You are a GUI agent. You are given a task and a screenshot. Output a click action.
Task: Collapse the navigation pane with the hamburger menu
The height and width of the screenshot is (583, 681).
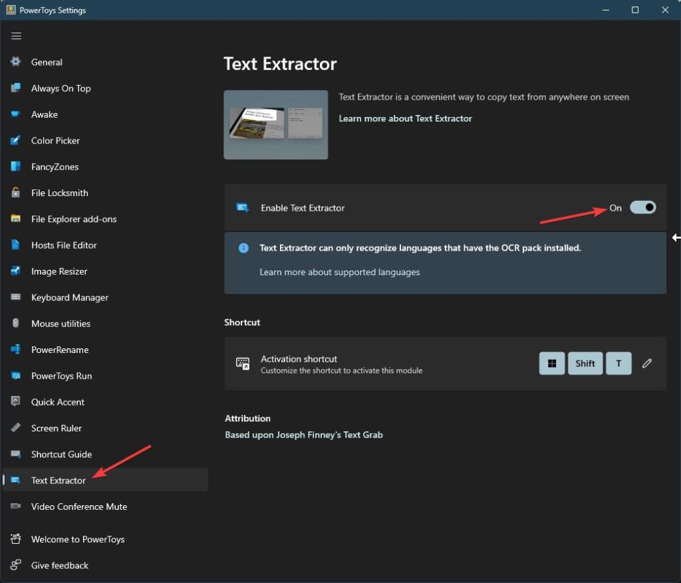pos(16,36)
